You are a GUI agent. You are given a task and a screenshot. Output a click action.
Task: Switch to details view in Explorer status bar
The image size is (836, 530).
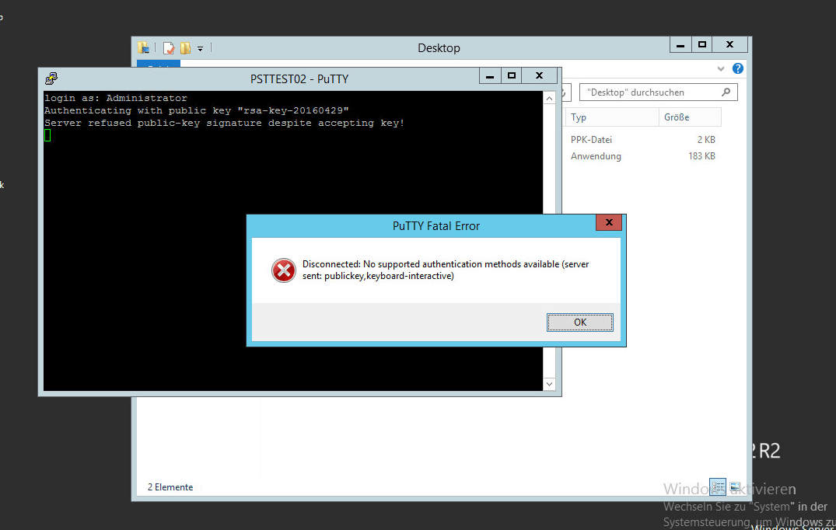[x=718, y=486]
